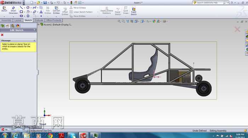Click Zoom to Fit in view toolbar
Viewport: 248px width, 138px height.
tap(119, 21)
